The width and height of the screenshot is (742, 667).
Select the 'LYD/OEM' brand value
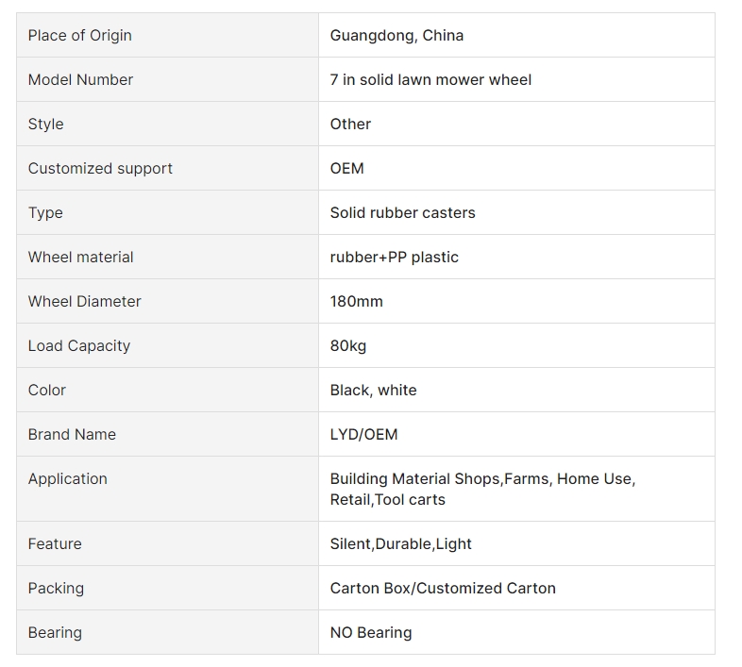click(363, 434)
